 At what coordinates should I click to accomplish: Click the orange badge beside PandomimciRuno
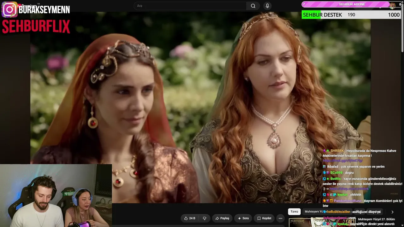click(x=324, y=201)
